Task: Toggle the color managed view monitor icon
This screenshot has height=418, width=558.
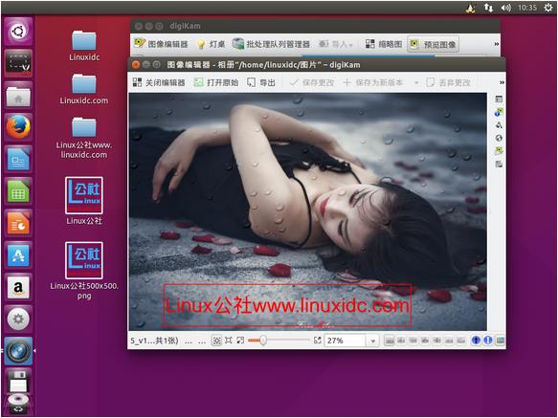Action: coord(500,341)
